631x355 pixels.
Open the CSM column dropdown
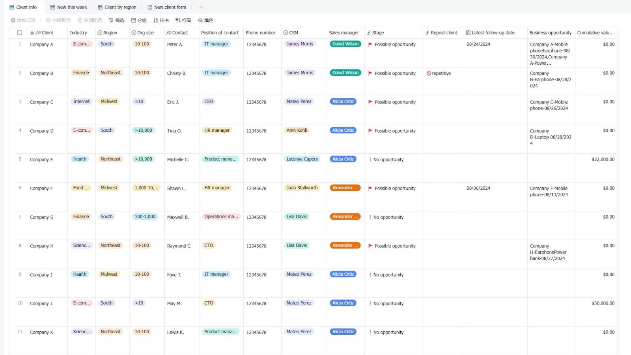point(285,33)
